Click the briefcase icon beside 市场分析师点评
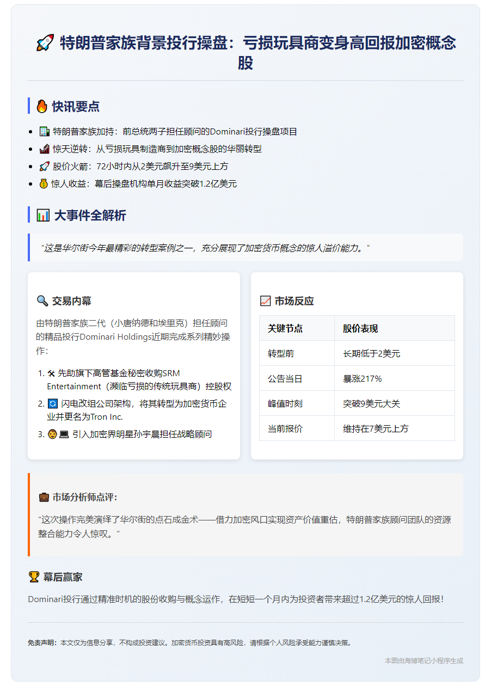Image resolution: width=491 pixels, height=699 pixels. tap(44, 498)
